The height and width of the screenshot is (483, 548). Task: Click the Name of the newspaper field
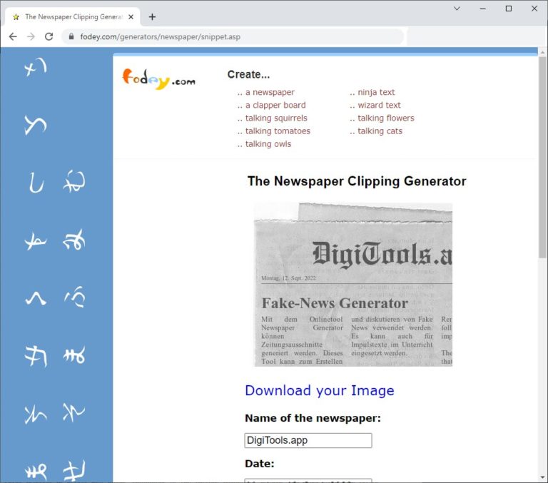click(x=308, y=440)
